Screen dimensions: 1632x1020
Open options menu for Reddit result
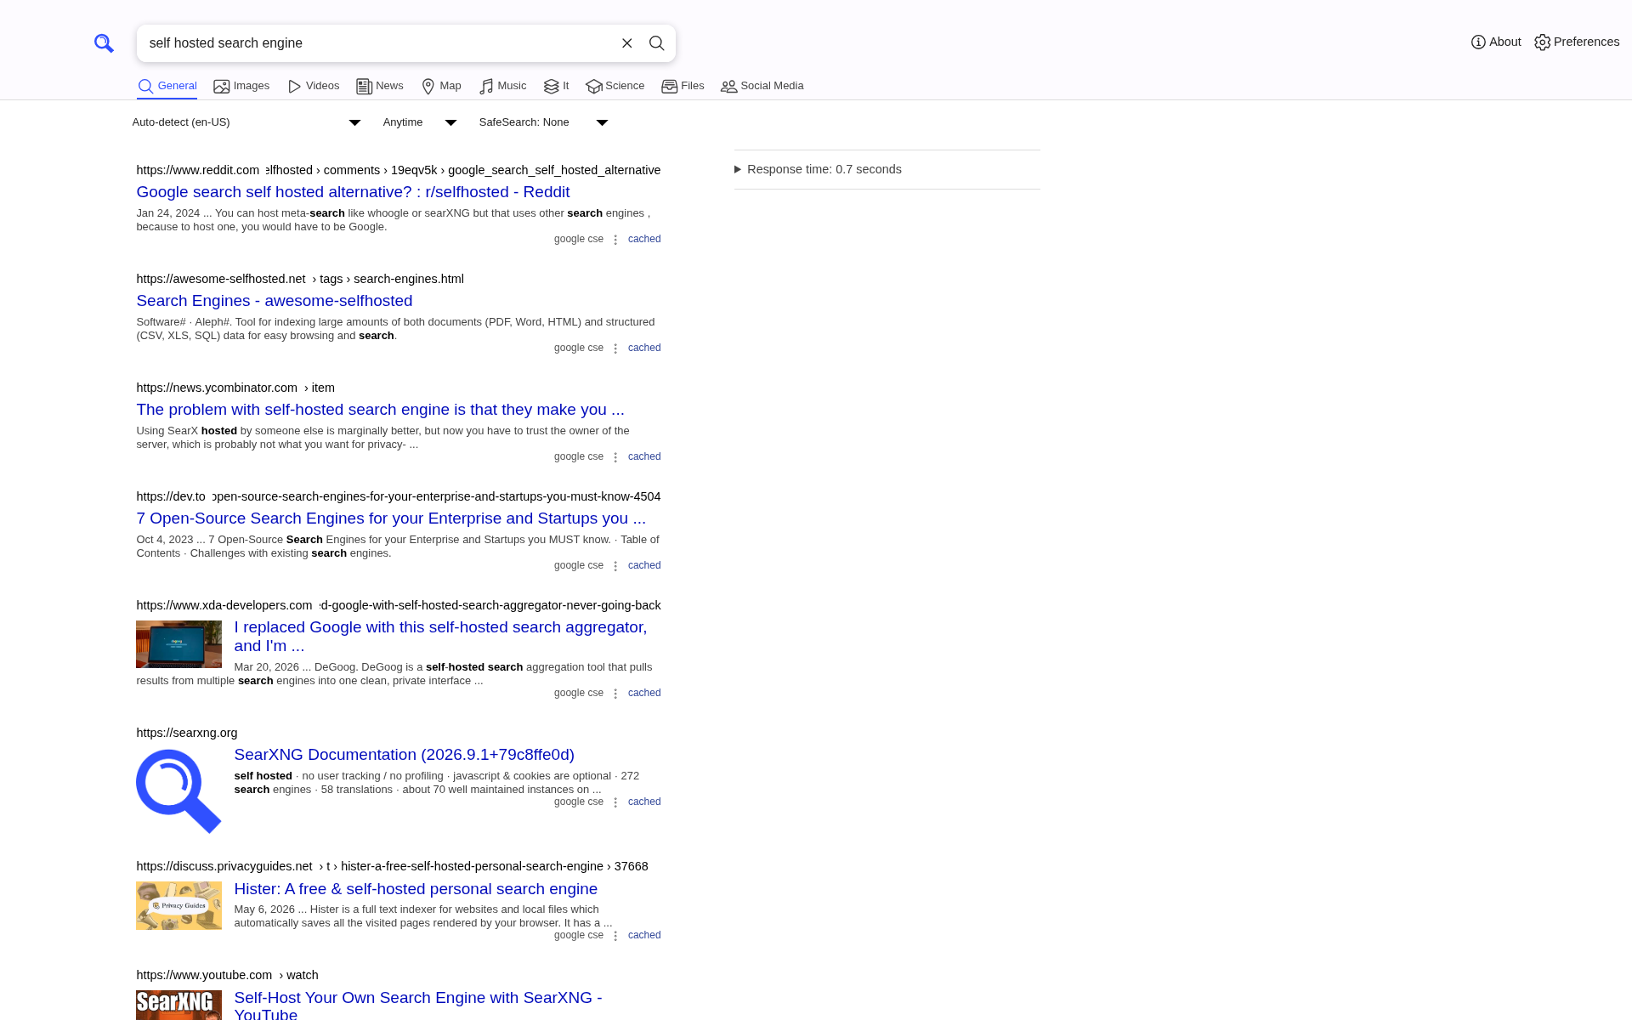(615, 240)
